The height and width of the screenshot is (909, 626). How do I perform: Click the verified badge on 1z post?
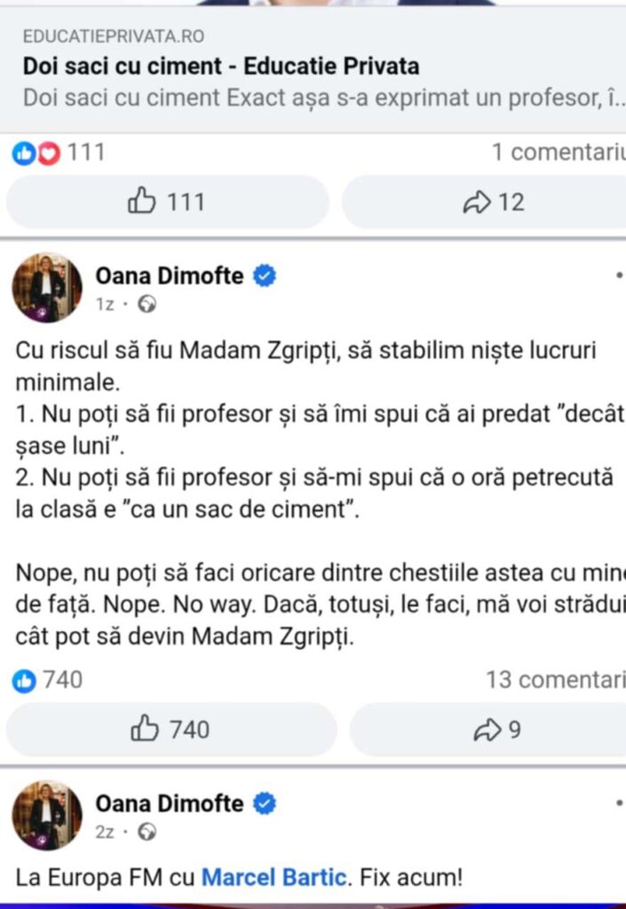point(265,276)
